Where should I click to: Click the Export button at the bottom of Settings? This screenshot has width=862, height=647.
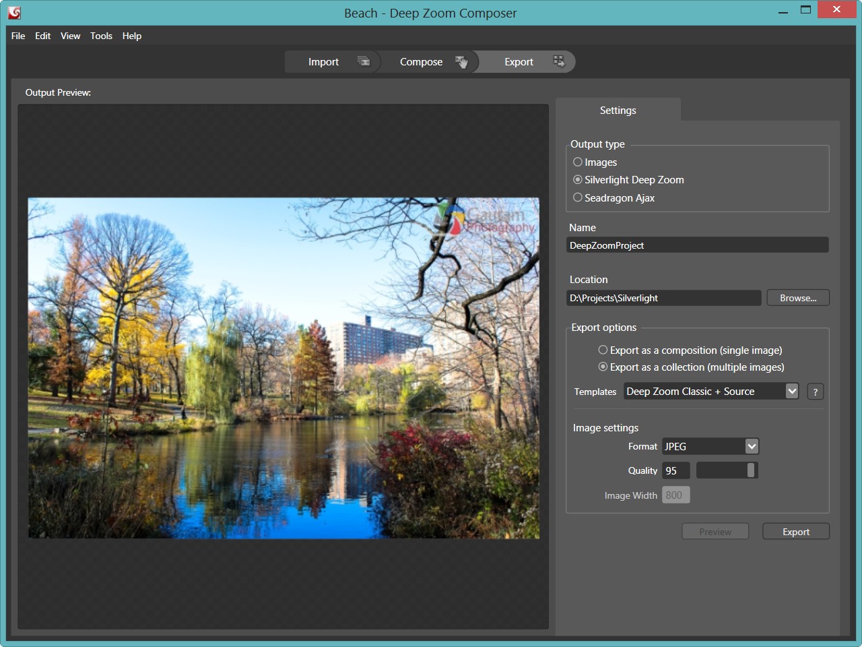[796, 532]
